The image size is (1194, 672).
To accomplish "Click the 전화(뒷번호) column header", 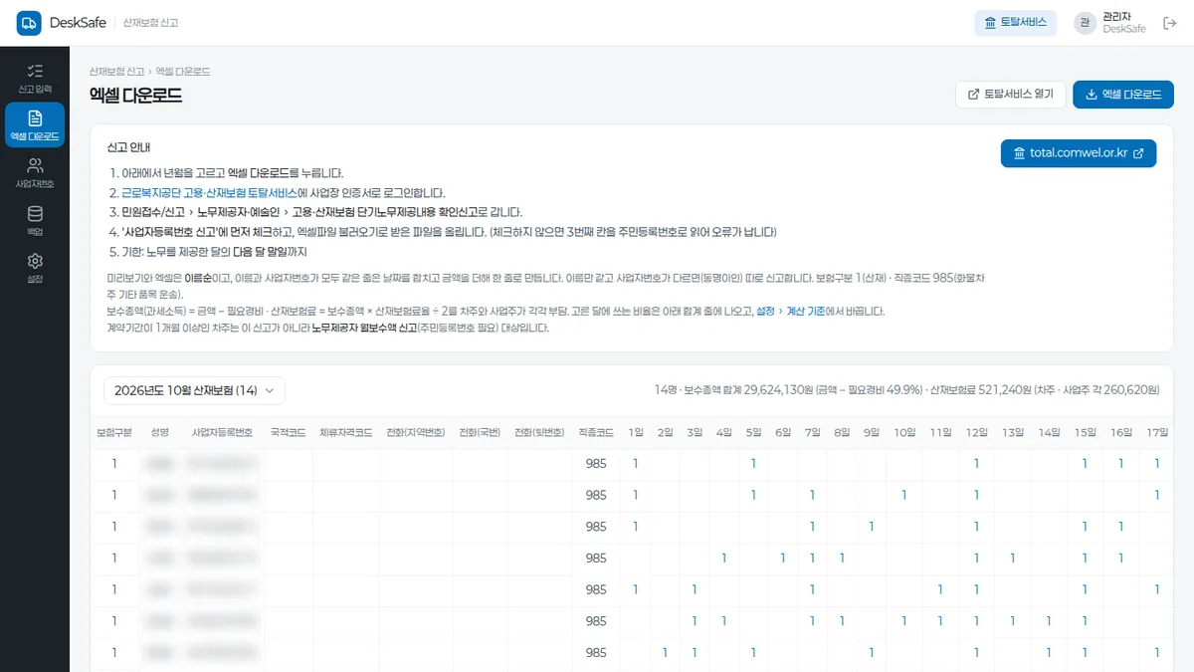I will click(538, 432).
